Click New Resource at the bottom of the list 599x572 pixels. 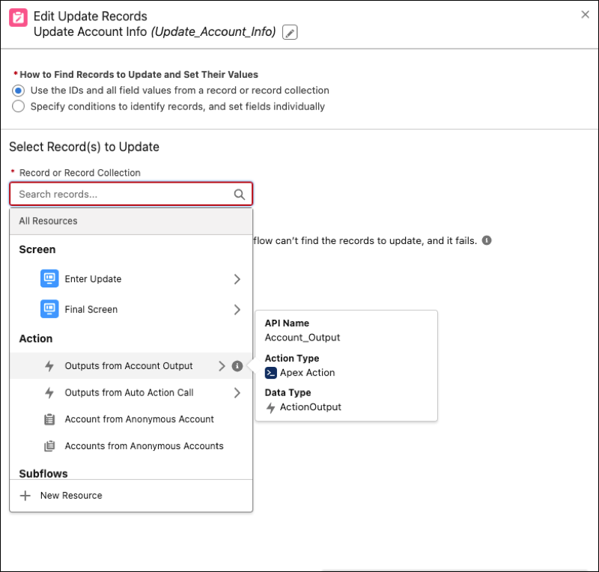(x=71, y=495)
